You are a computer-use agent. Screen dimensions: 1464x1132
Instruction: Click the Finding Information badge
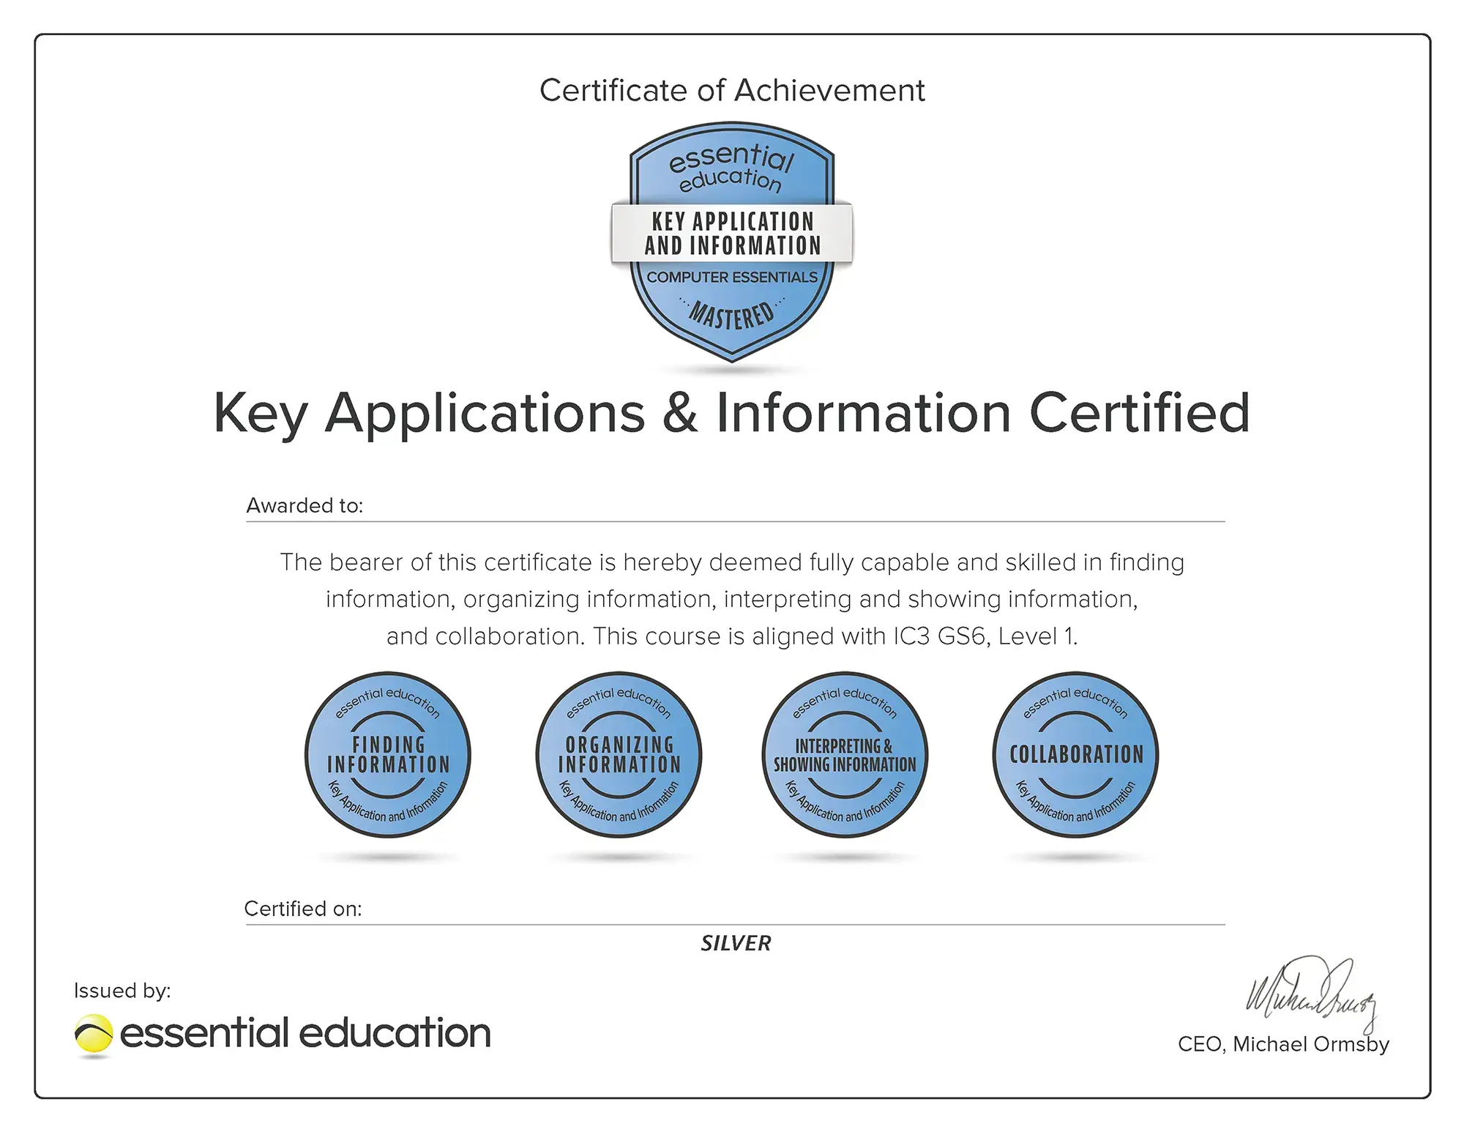pos(388,755)
